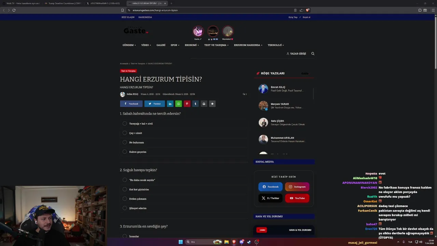
Task: Reload the page in browser
Action: [x=14, y=10]
